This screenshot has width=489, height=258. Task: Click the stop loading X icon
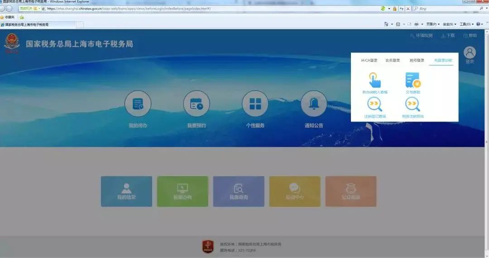(408, 9)
